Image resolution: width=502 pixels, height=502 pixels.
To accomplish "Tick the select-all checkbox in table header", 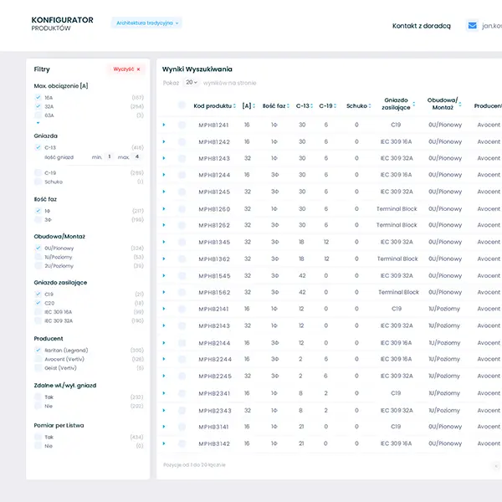I will pos(182,105).
